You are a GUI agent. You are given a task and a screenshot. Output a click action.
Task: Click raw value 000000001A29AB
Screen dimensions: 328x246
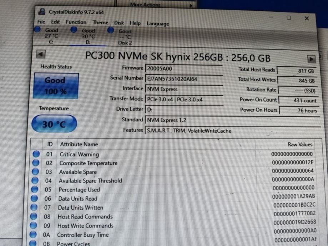(293, 196)
